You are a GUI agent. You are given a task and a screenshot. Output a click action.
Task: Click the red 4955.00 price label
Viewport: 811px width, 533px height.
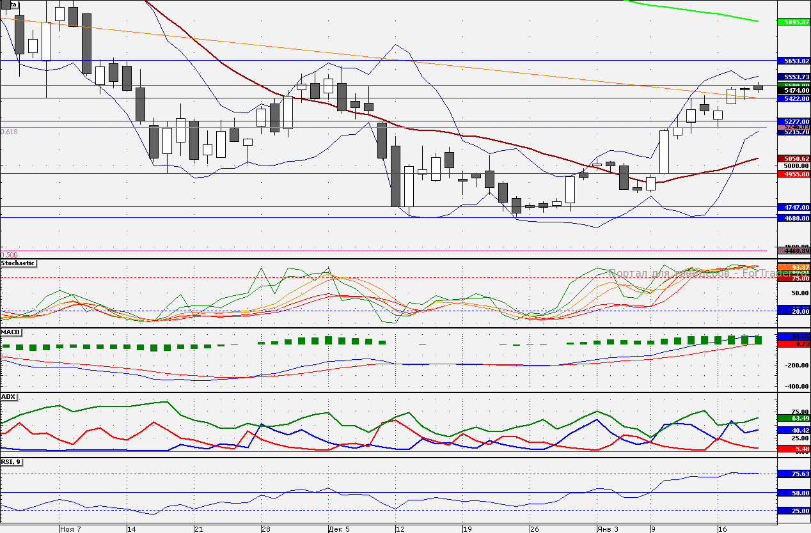[793, 174]
